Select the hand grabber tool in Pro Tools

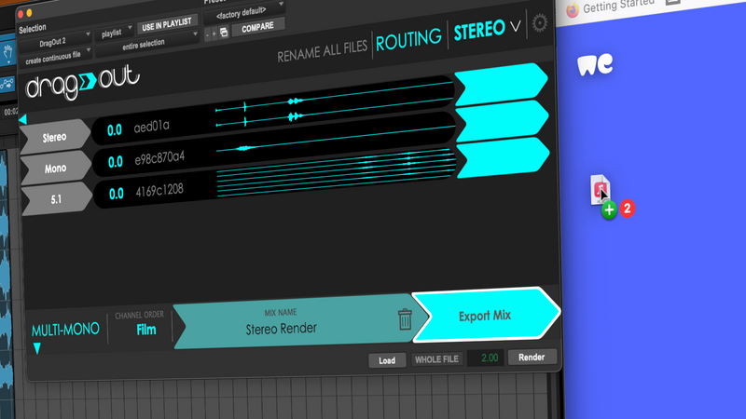click(8, 53)
